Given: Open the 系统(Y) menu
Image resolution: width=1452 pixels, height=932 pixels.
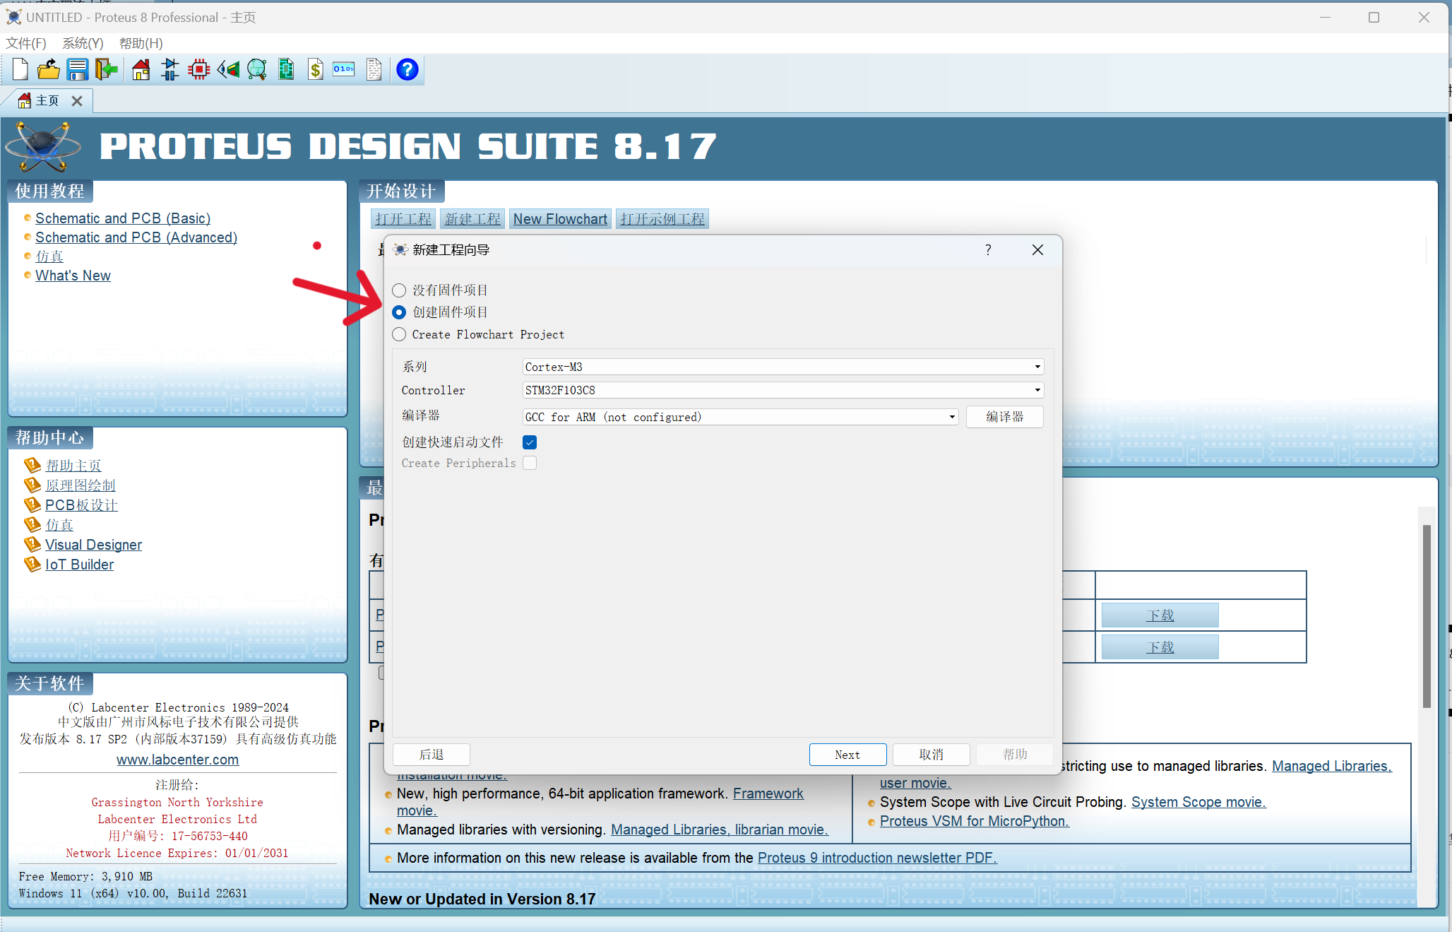Looking at the screenshot, I should [83, 43].
